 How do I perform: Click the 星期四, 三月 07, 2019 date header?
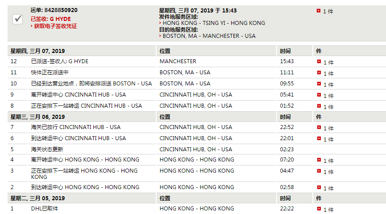click(x=37, y=51)
